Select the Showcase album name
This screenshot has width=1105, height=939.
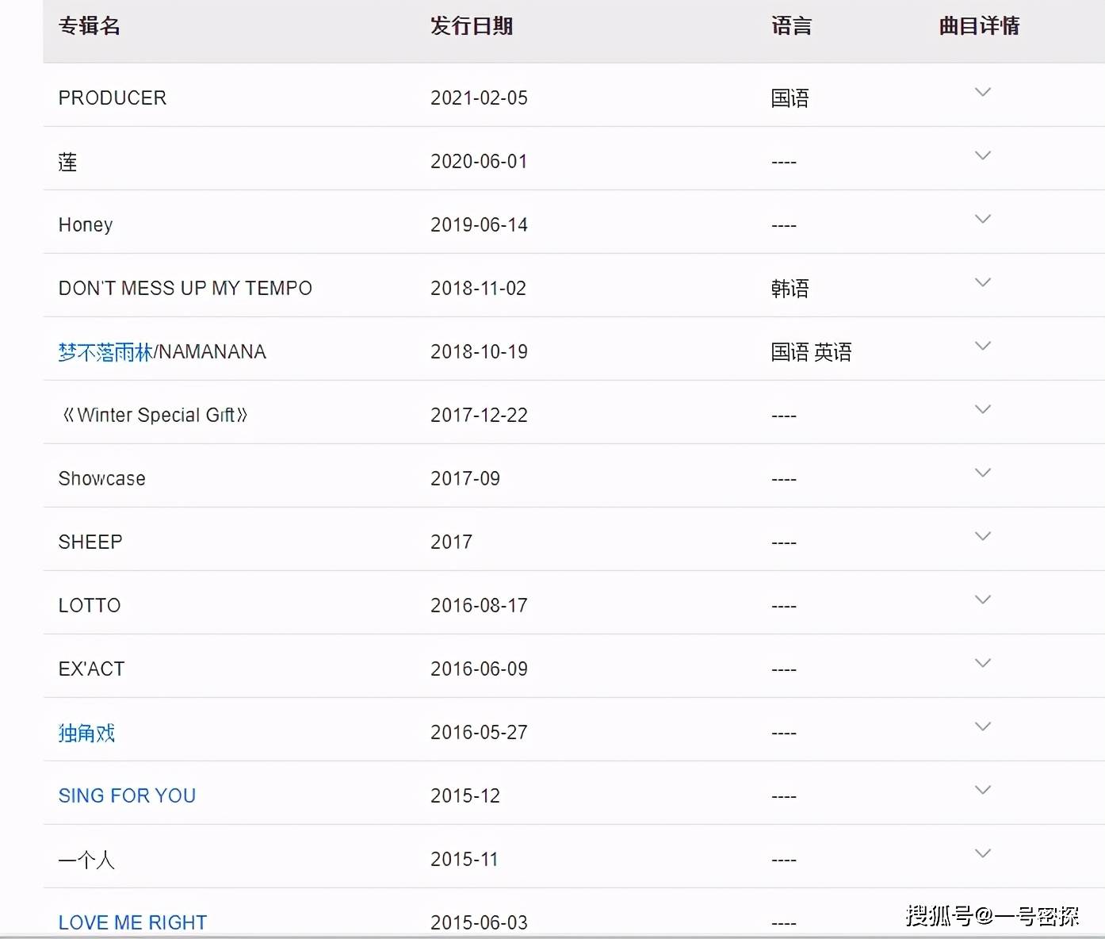pyautogui.click(x=102, y=478)
